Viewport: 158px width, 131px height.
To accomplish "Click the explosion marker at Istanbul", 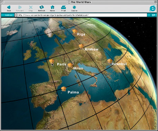I will (110, 61).
